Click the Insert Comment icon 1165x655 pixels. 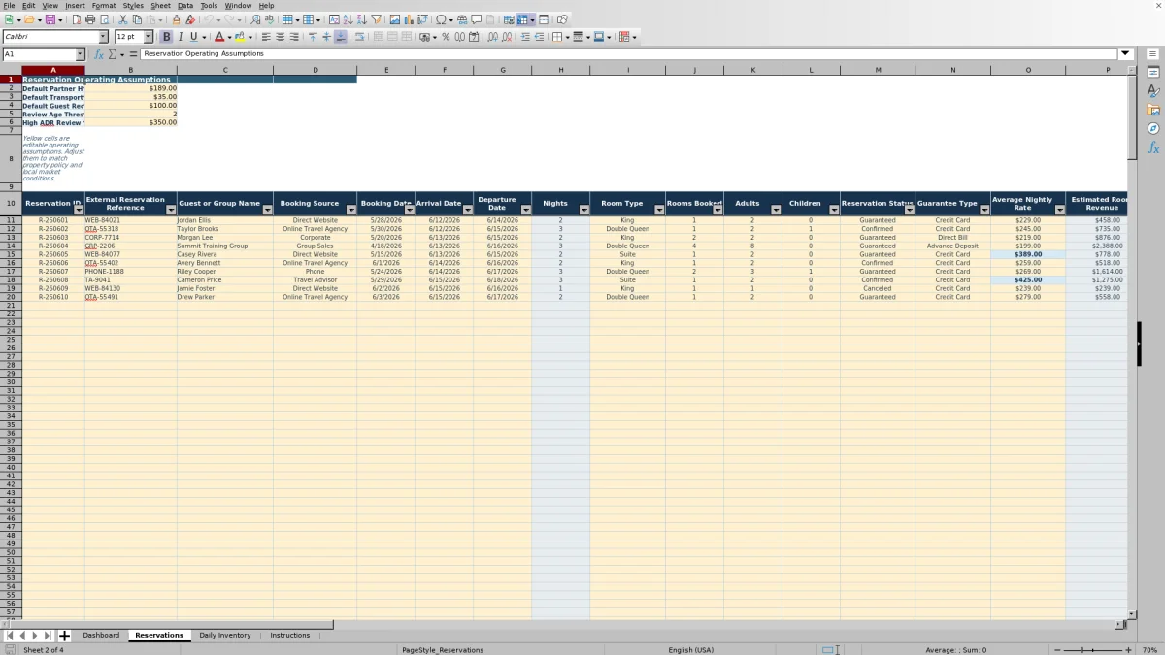(476, 19)
